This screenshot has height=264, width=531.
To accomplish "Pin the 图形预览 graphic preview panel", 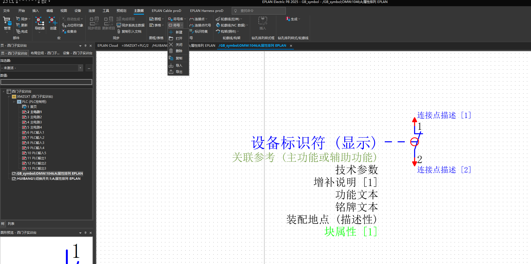I will (85, 233).
